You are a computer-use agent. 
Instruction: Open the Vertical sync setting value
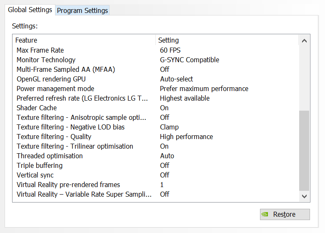(165, 175)
